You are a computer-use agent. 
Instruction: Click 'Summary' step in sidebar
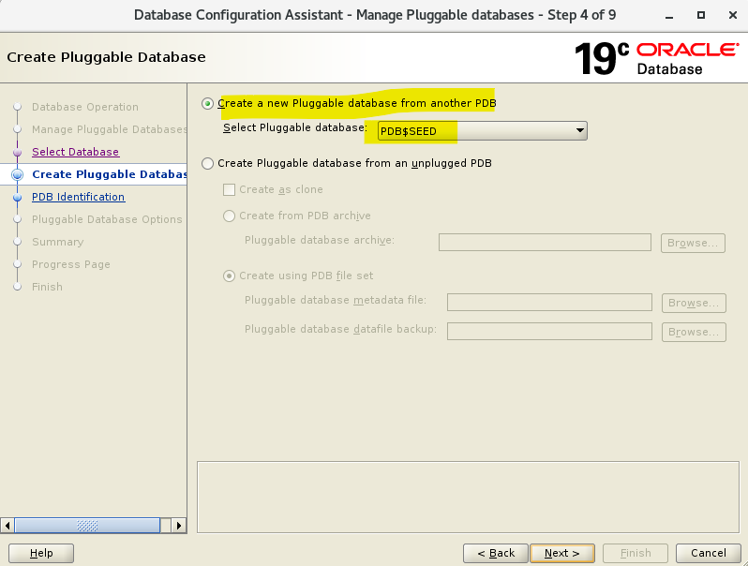(58, 242)
